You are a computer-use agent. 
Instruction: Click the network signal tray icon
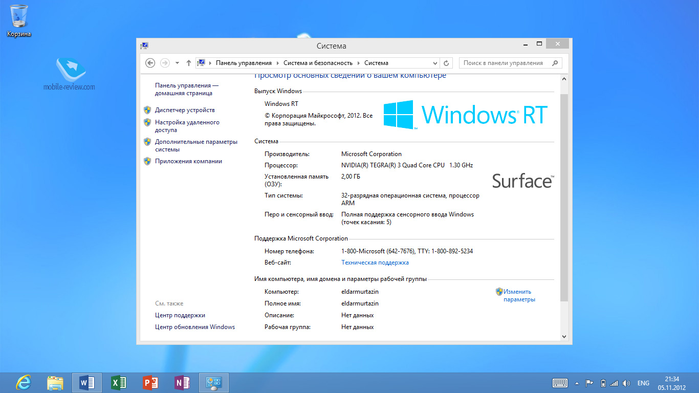(614, 383)
